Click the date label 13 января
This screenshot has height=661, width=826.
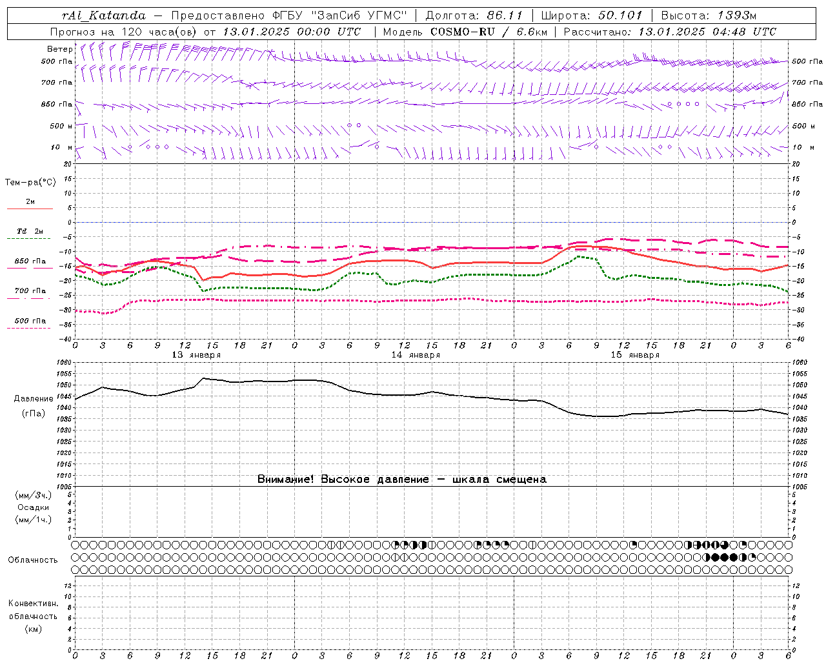coord(196,355)
